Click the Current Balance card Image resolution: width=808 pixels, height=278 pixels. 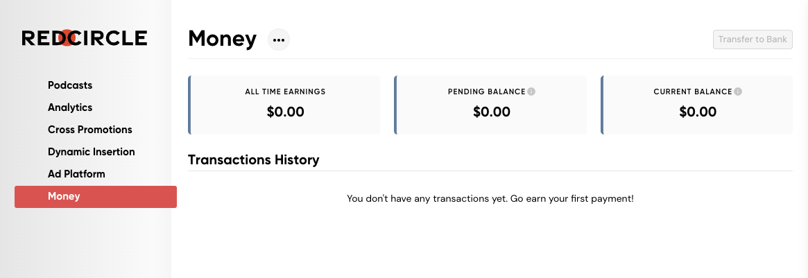coord(697,105)
